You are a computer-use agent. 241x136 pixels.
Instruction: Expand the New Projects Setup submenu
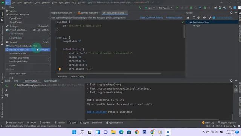pyautogui.click(x=49, y=61)
